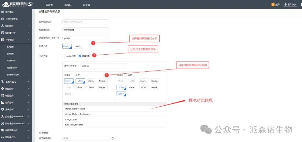
Task: Click the 差异基因倍数 field showing 0.25
Action: (86, 138)
